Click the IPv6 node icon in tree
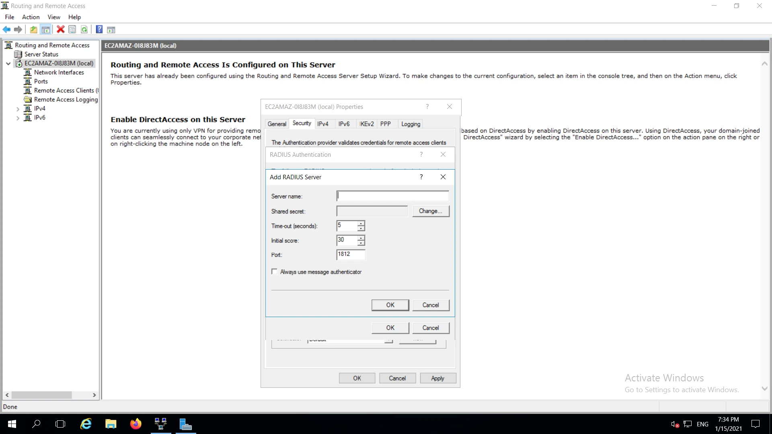Image resolution: width=772 pixels, height=434 pixels. coord(28,117)
